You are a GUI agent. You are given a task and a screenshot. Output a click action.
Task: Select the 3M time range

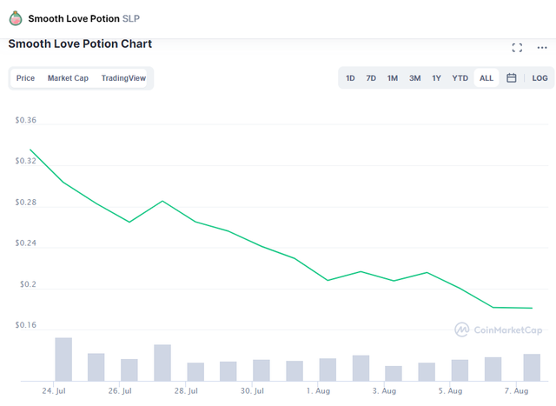(x=414, y=78)
